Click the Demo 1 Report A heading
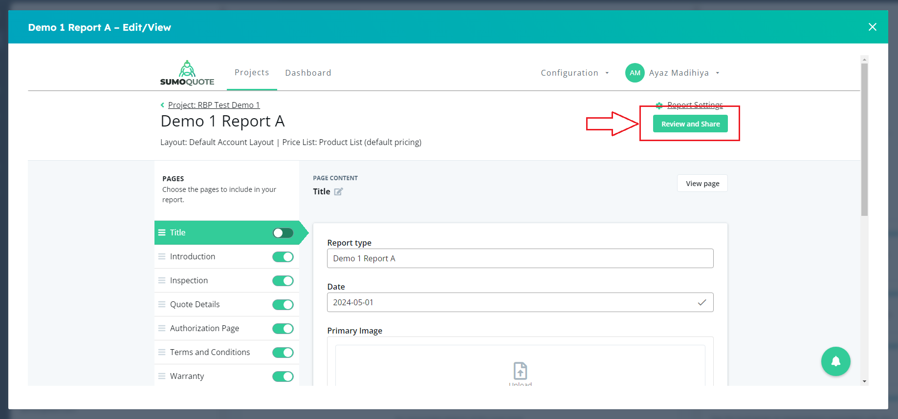This screenshot has height=419, width=898. tap(222, 121)
